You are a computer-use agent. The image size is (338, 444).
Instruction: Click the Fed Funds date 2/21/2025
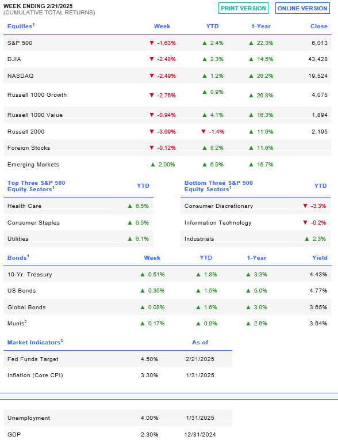pyautogui.click(x=200, y=359)
